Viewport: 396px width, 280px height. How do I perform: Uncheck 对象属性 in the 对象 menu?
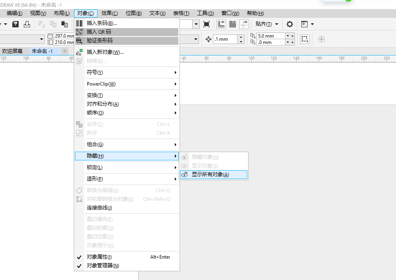99,257
